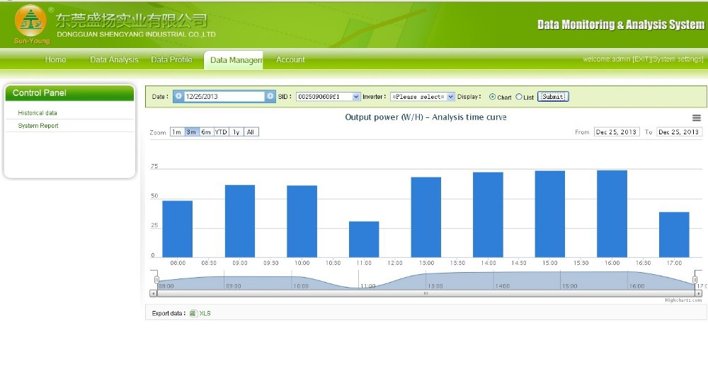The width and height of the screenshot is (708, 371).
Task: Click the From date field
Action: tap(617, 132)
